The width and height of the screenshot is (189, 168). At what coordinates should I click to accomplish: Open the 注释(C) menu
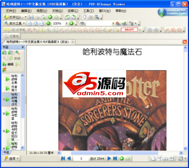click(x=73, y=11)
